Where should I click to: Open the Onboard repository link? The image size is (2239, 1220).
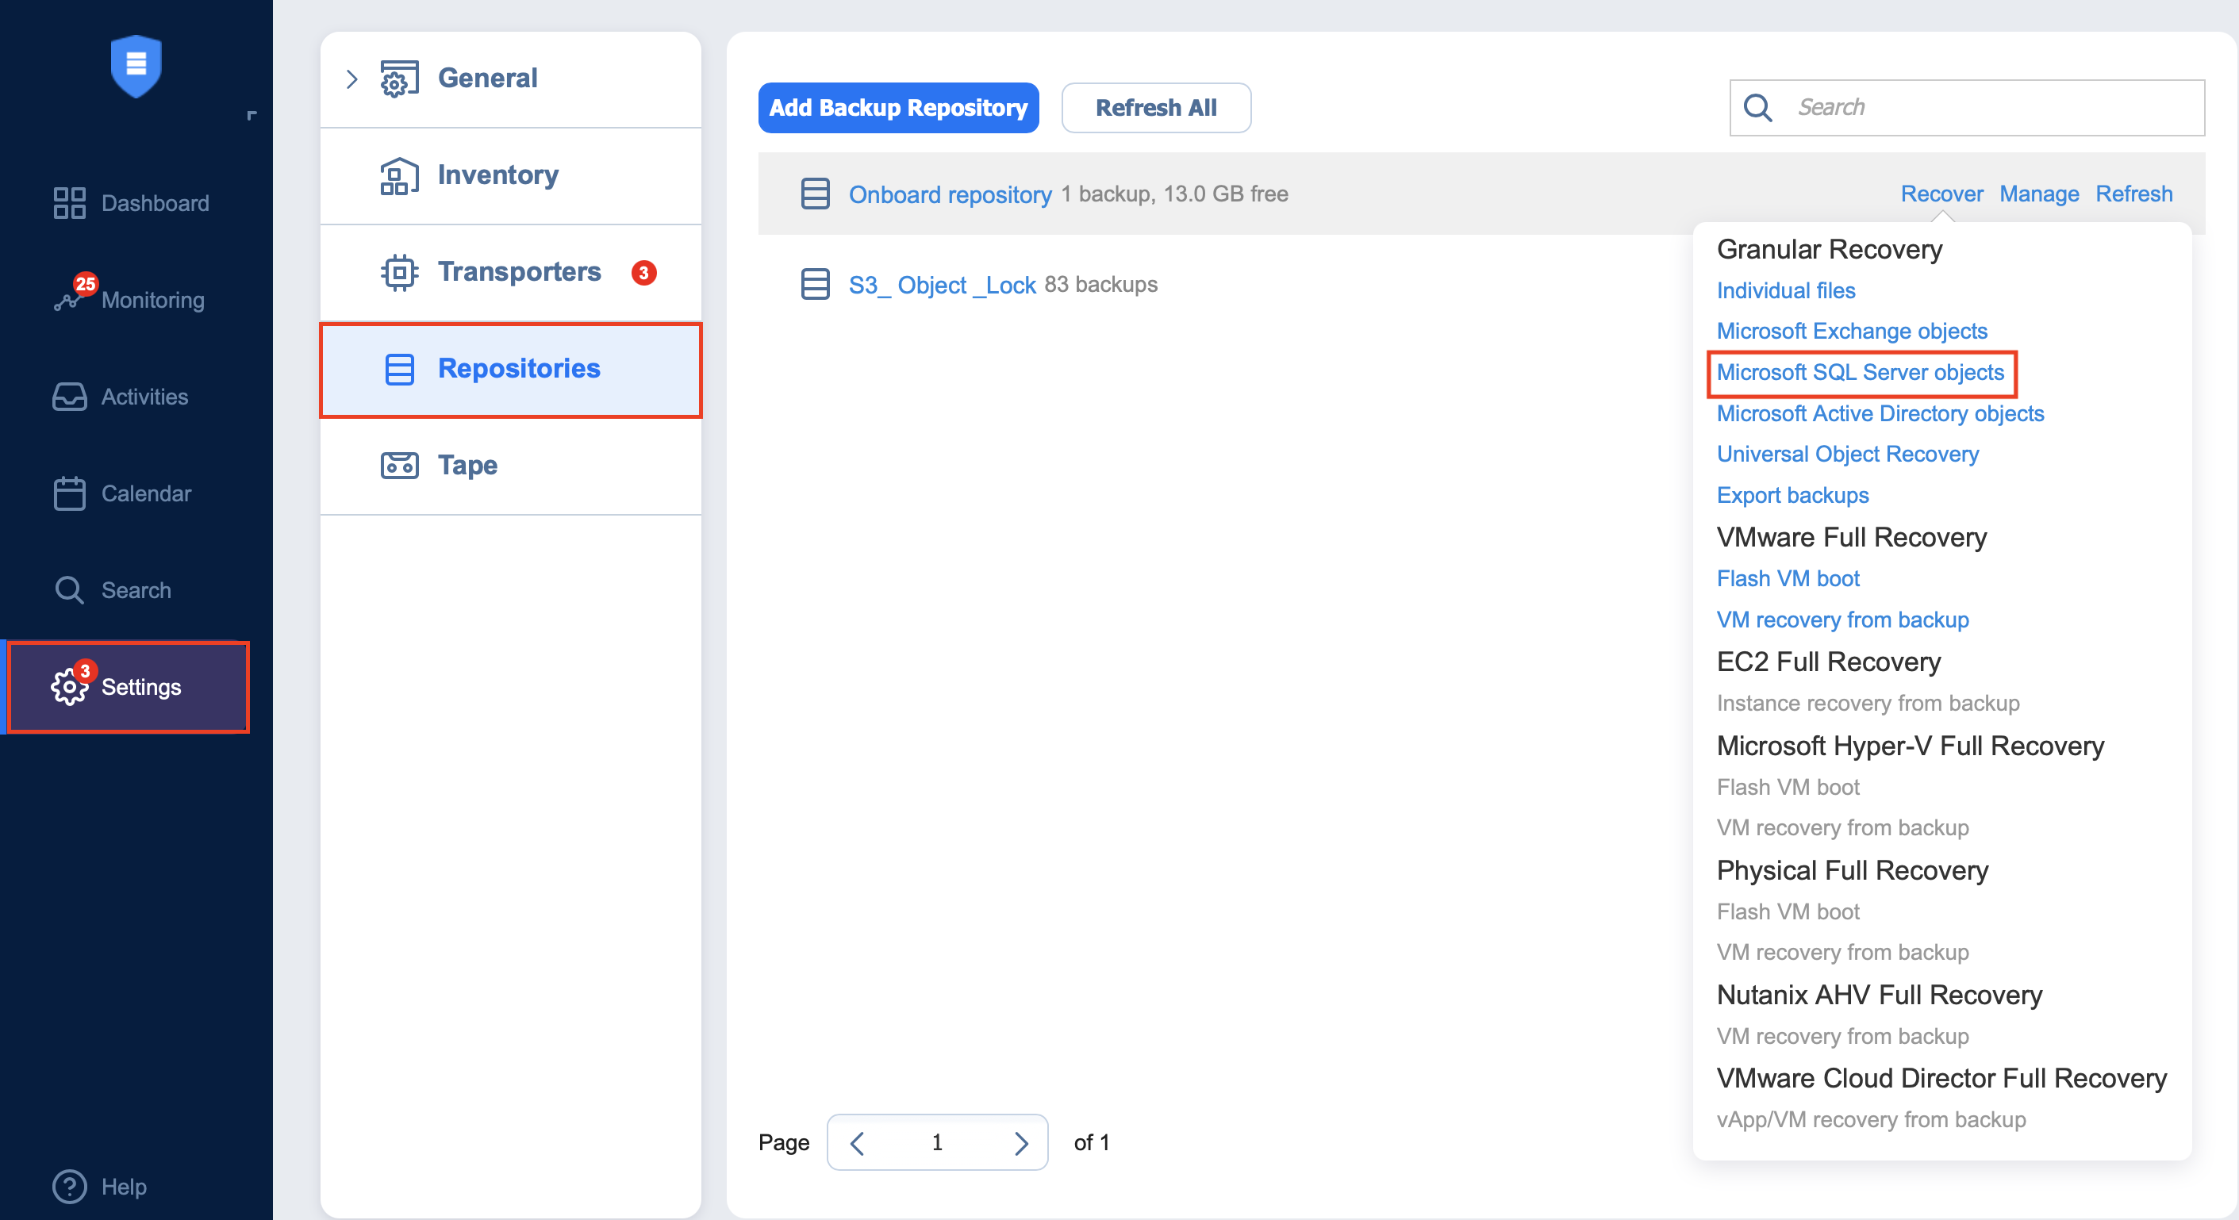950,194
